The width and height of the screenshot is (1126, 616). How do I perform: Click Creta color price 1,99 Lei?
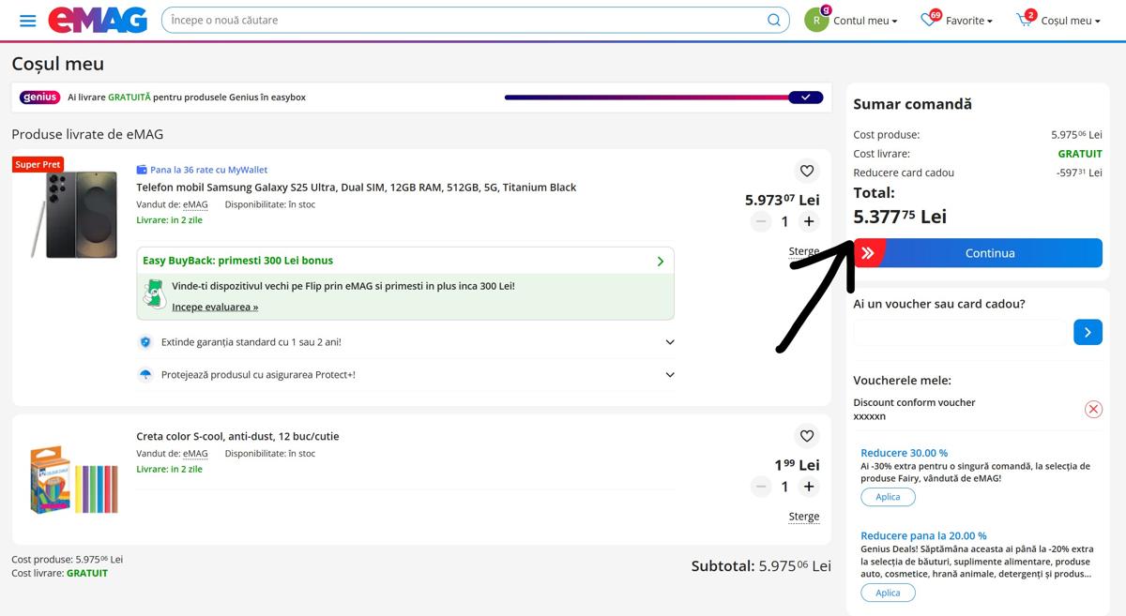pos(797,465)
